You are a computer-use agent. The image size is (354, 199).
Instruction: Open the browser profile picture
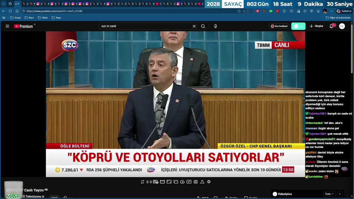[325, 11]
